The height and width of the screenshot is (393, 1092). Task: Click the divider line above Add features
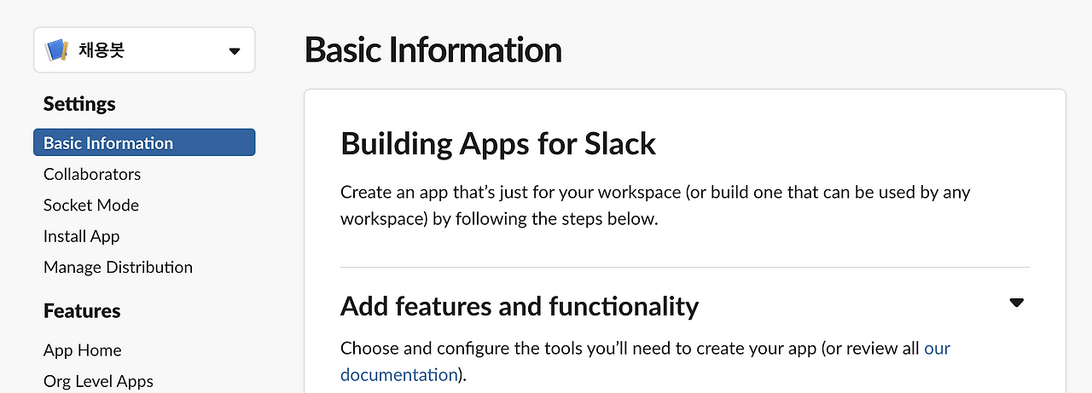coord(684,268)
